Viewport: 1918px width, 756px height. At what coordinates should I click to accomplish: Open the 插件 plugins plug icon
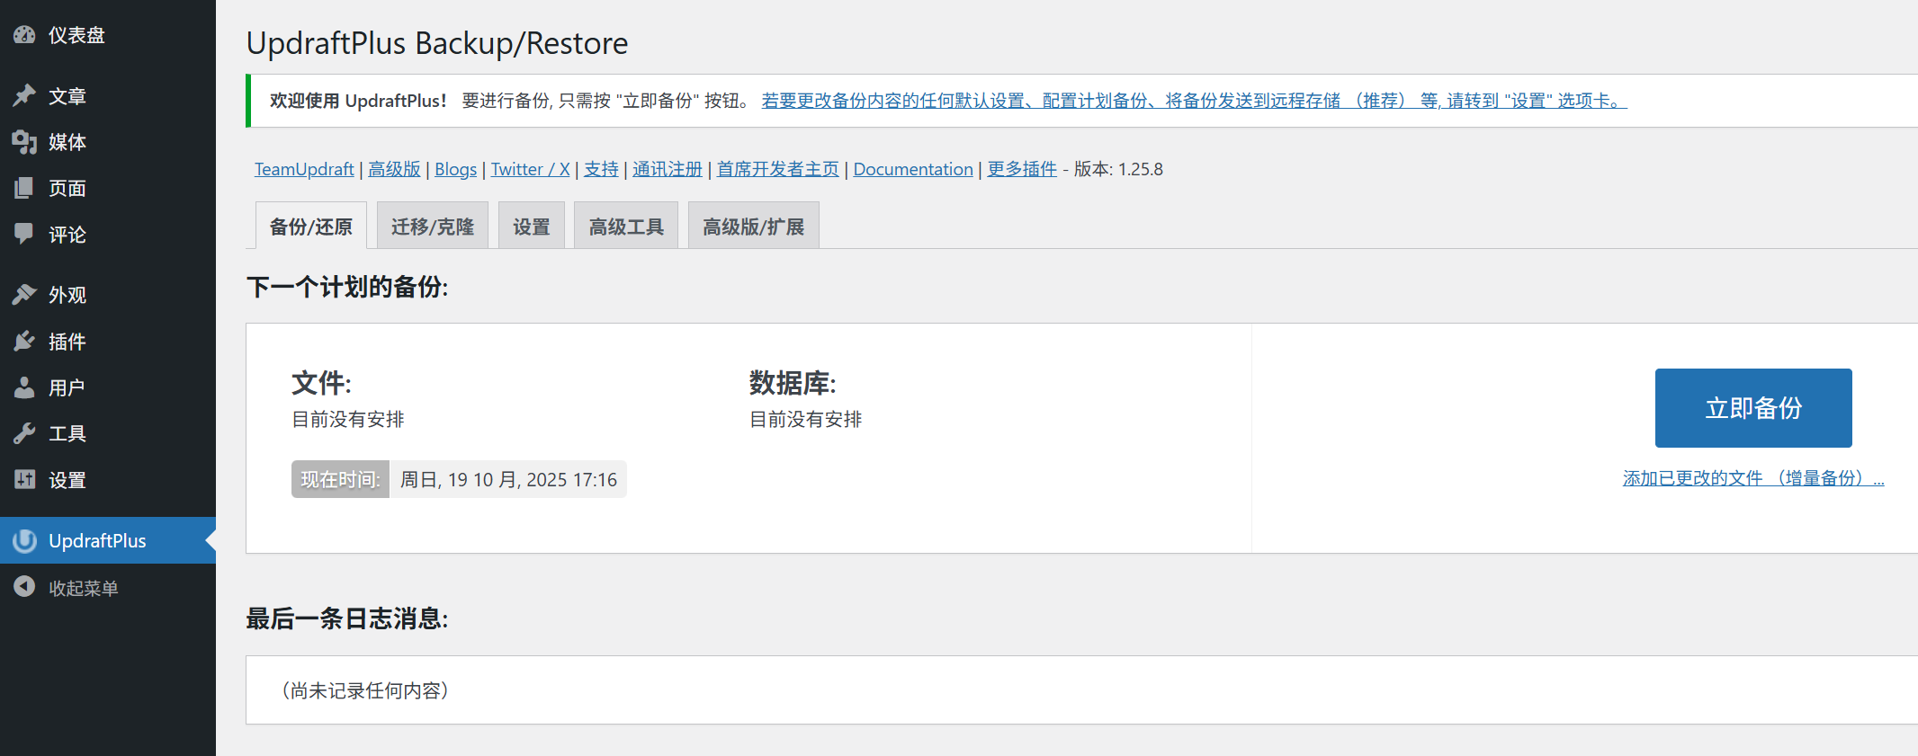[24, 342]
